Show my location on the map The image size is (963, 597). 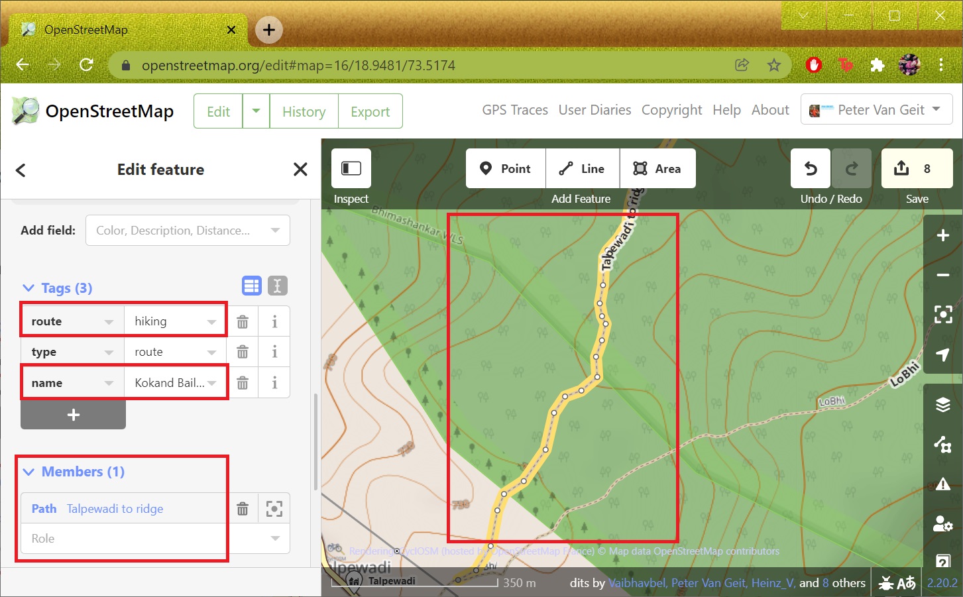point(943,354)
